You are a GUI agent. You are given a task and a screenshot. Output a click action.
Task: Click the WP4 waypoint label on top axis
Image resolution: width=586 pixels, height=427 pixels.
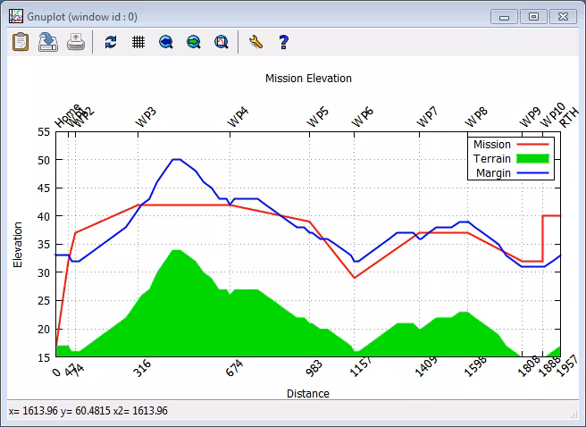(x=238, y=117)
